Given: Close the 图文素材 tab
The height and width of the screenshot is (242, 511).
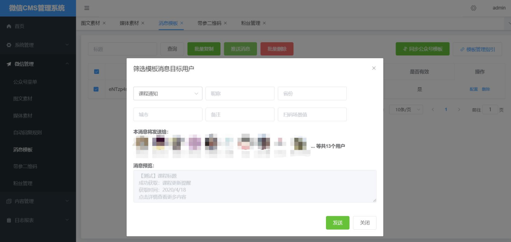Looking at the screenshot, I should 104,23.
